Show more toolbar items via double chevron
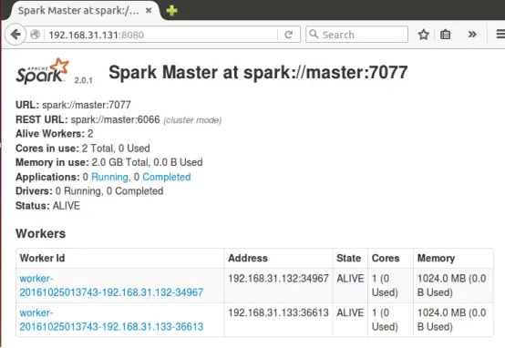 point(472,34)
